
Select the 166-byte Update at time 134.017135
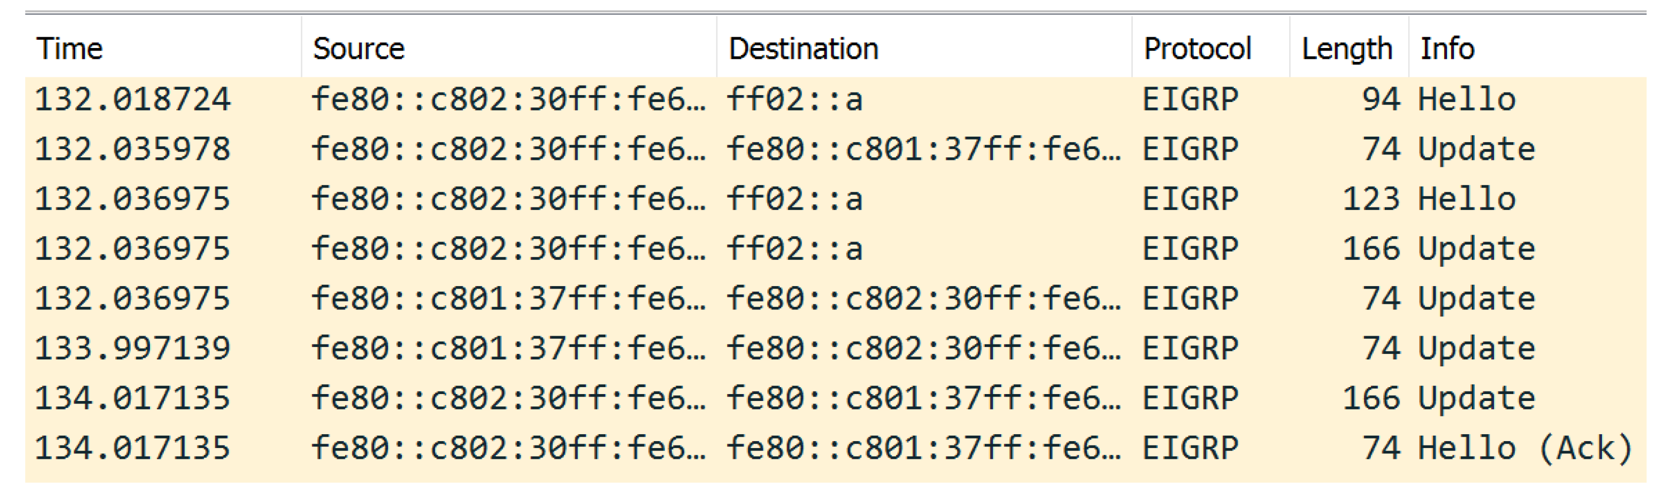click(x=1476, y=399)
